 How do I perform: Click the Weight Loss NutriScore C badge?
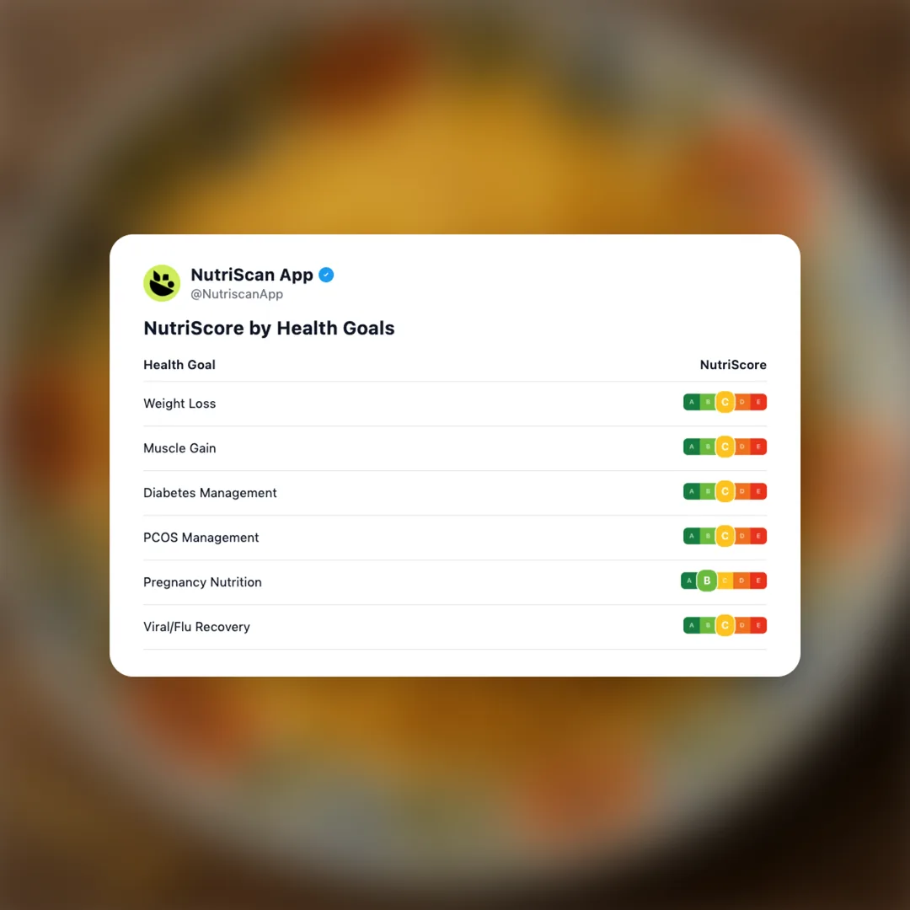(x=725, y=403)
